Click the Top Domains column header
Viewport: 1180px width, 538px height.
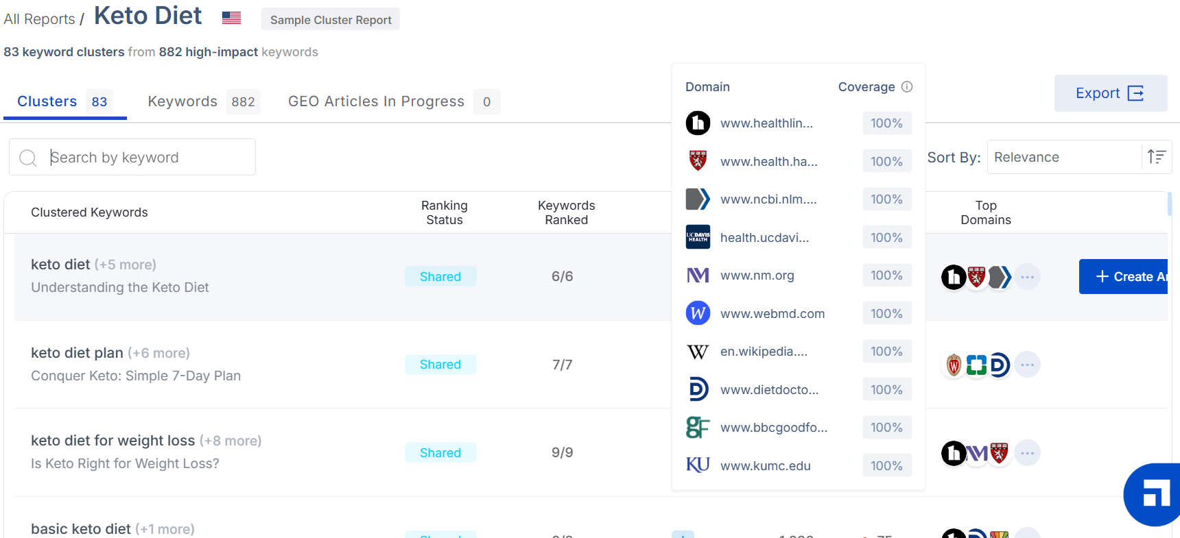tap(986, 212)
